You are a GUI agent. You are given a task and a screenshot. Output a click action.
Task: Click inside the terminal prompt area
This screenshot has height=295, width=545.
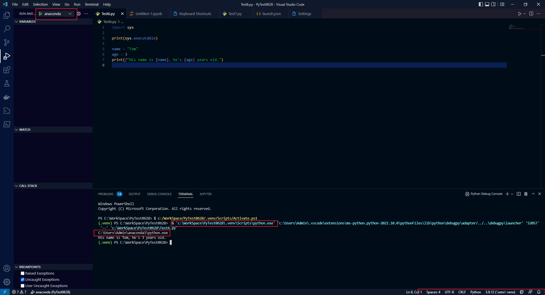pyautogui.click(x=199, y=243)
